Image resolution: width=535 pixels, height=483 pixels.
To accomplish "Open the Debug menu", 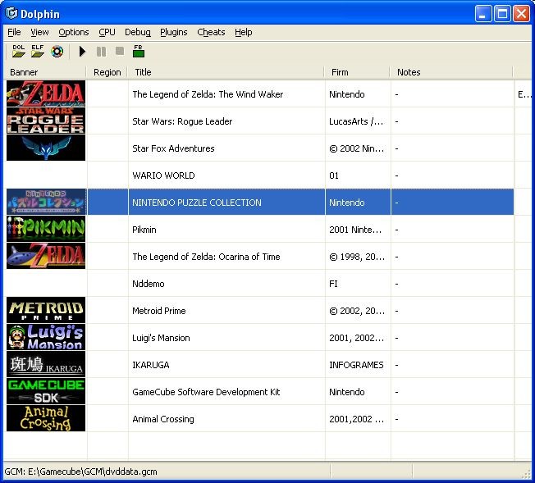I will coord(138,32).
